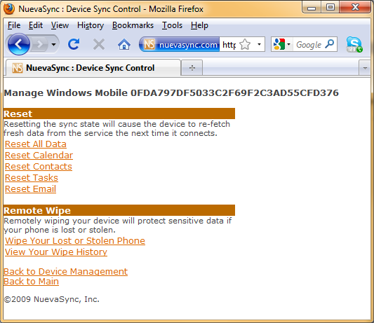Click the Skype toolbar icon
This screenshot has width=374, height=323.
click(x=354, y=45)
